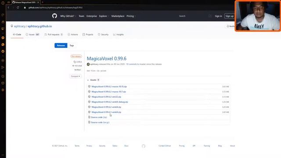281x158 pixels.
Task: Open the ephtracy.github.io repository link
Action: 40,26
